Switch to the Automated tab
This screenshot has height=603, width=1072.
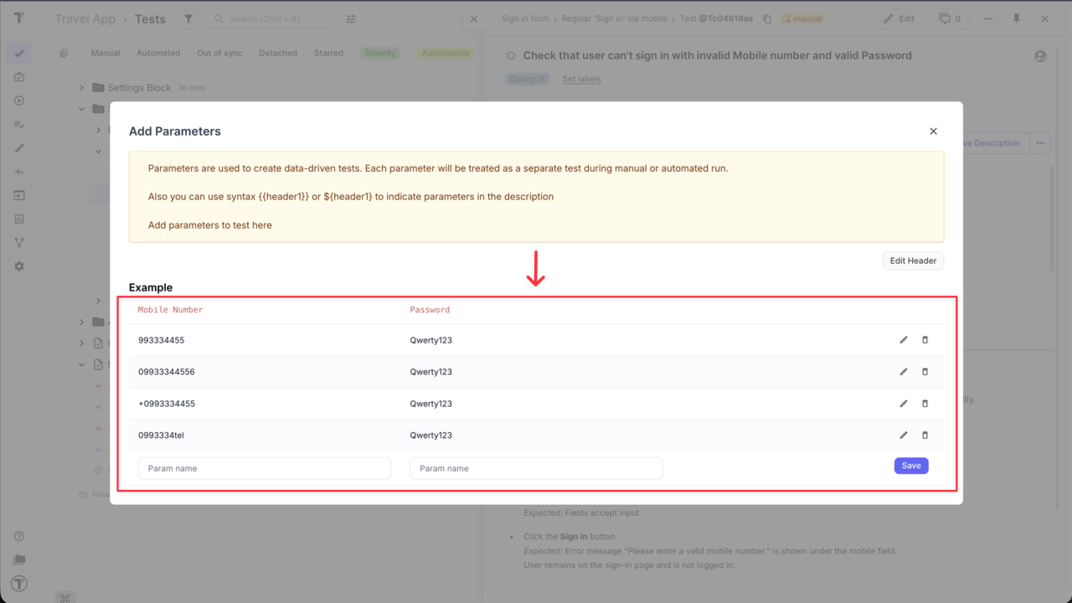[158, 53]
